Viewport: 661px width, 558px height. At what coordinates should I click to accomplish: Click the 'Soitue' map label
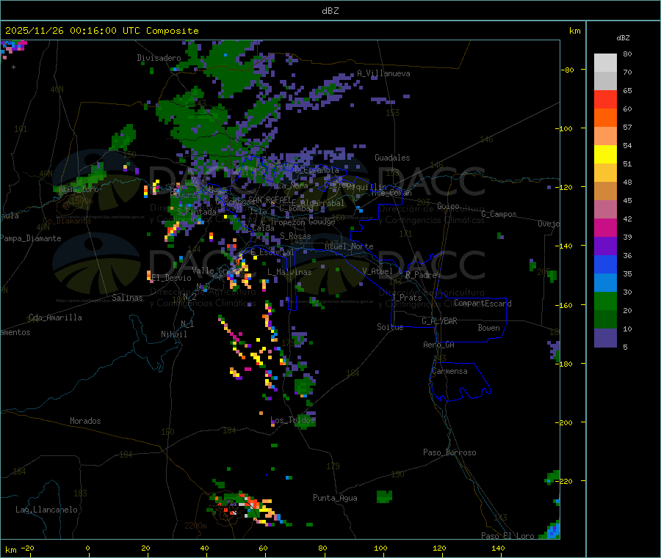point(390,327)
